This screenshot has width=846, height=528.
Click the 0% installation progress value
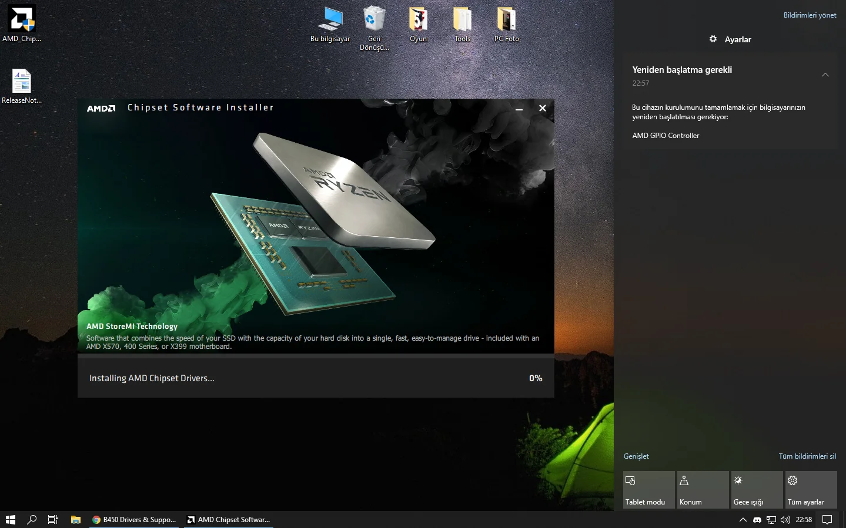[536, 378]
